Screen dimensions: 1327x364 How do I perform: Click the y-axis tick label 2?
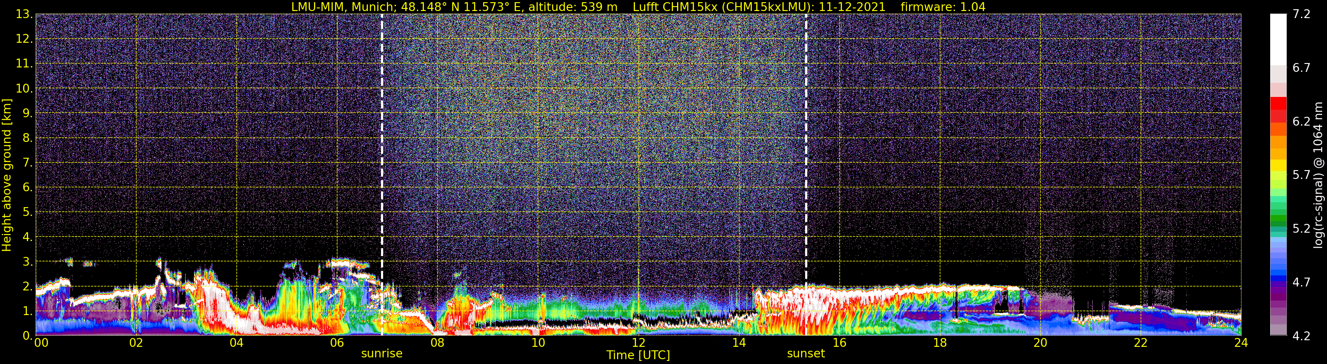pyautogui.click(x=27, y=286)
